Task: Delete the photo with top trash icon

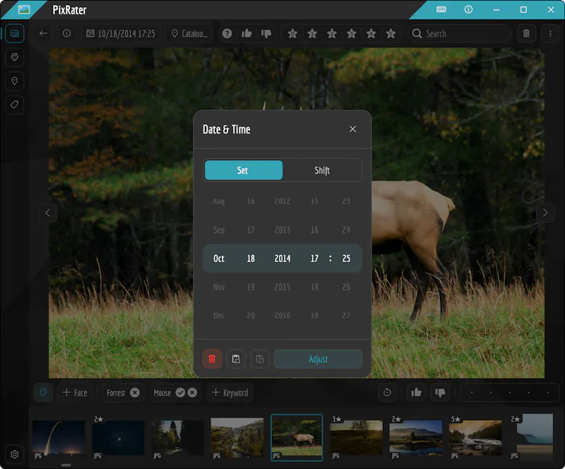Action: tap(526, 33)
